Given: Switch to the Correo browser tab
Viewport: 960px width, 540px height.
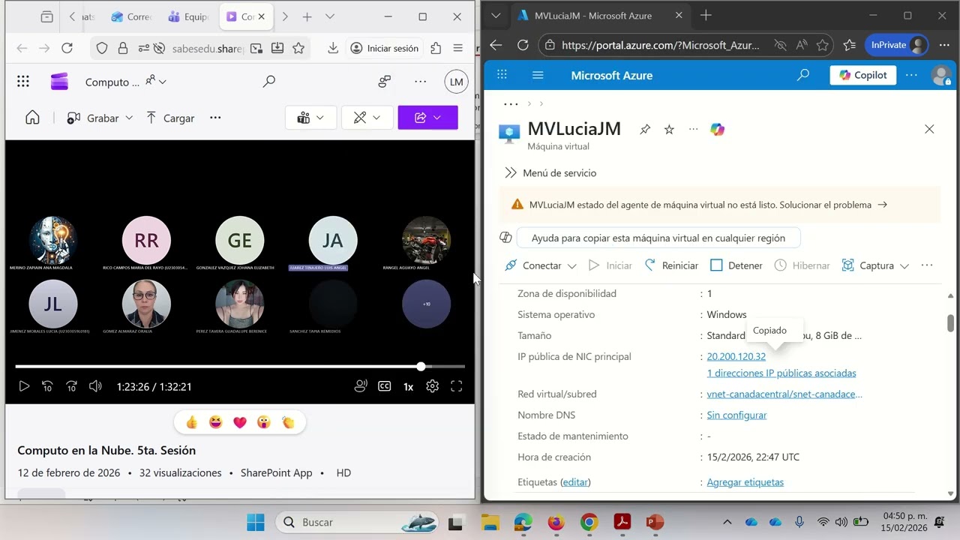Looking at the screenshot, I should [x=130, y=16].
